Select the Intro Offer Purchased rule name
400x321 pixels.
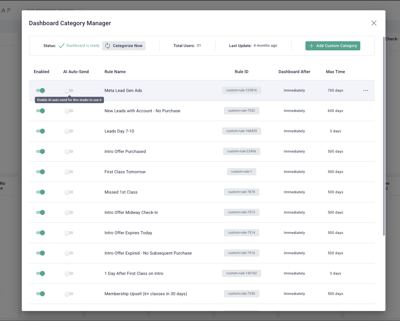125,151
